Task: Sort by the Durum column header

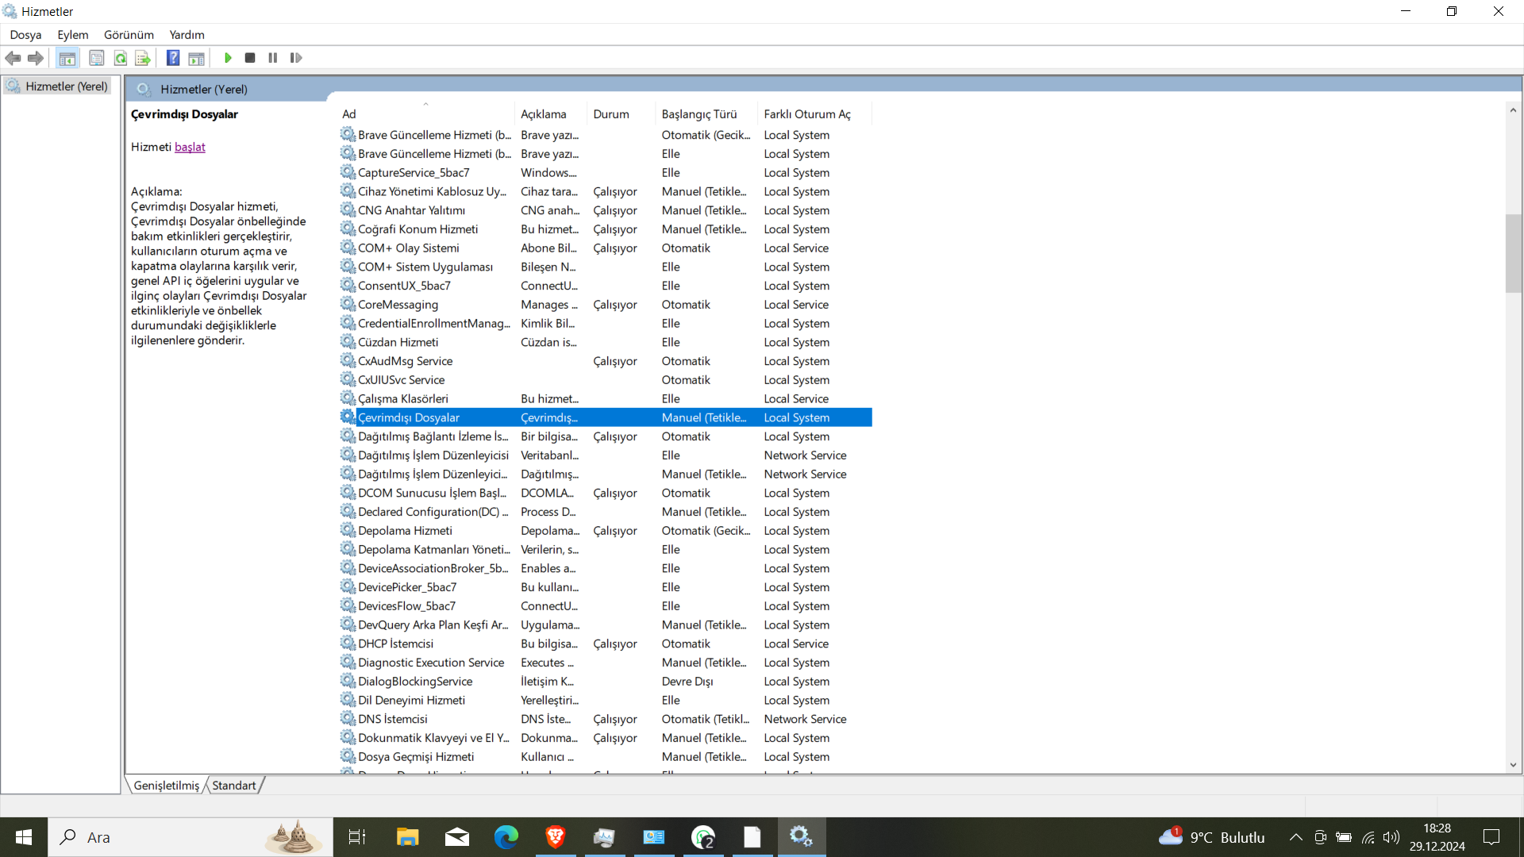Action: coord(610,114)
